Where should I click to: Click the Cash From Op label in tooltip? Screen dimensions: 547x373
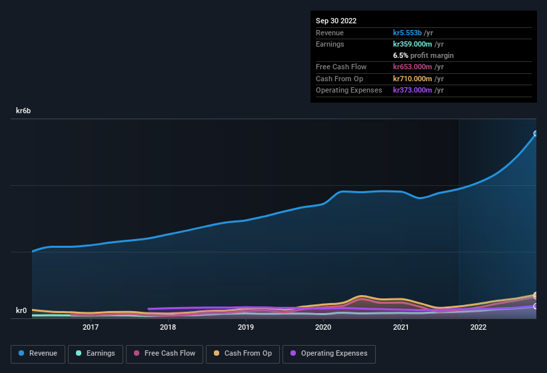(339, 79)
